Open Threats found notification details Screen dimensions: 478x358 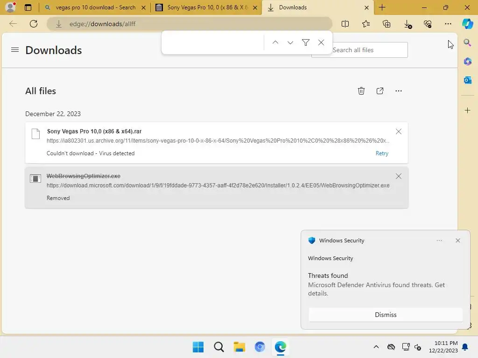tap(376, 285)
